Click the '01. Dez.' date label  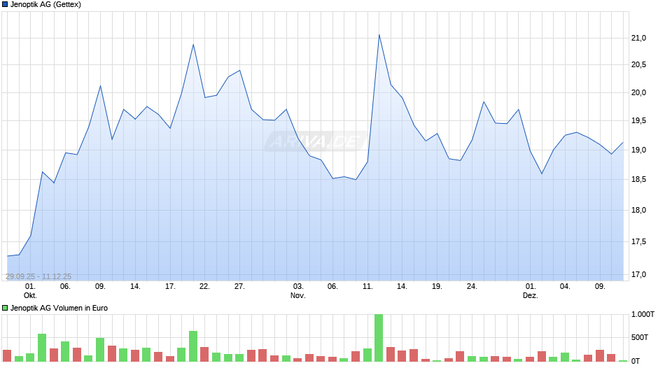[x=531, y=291]
